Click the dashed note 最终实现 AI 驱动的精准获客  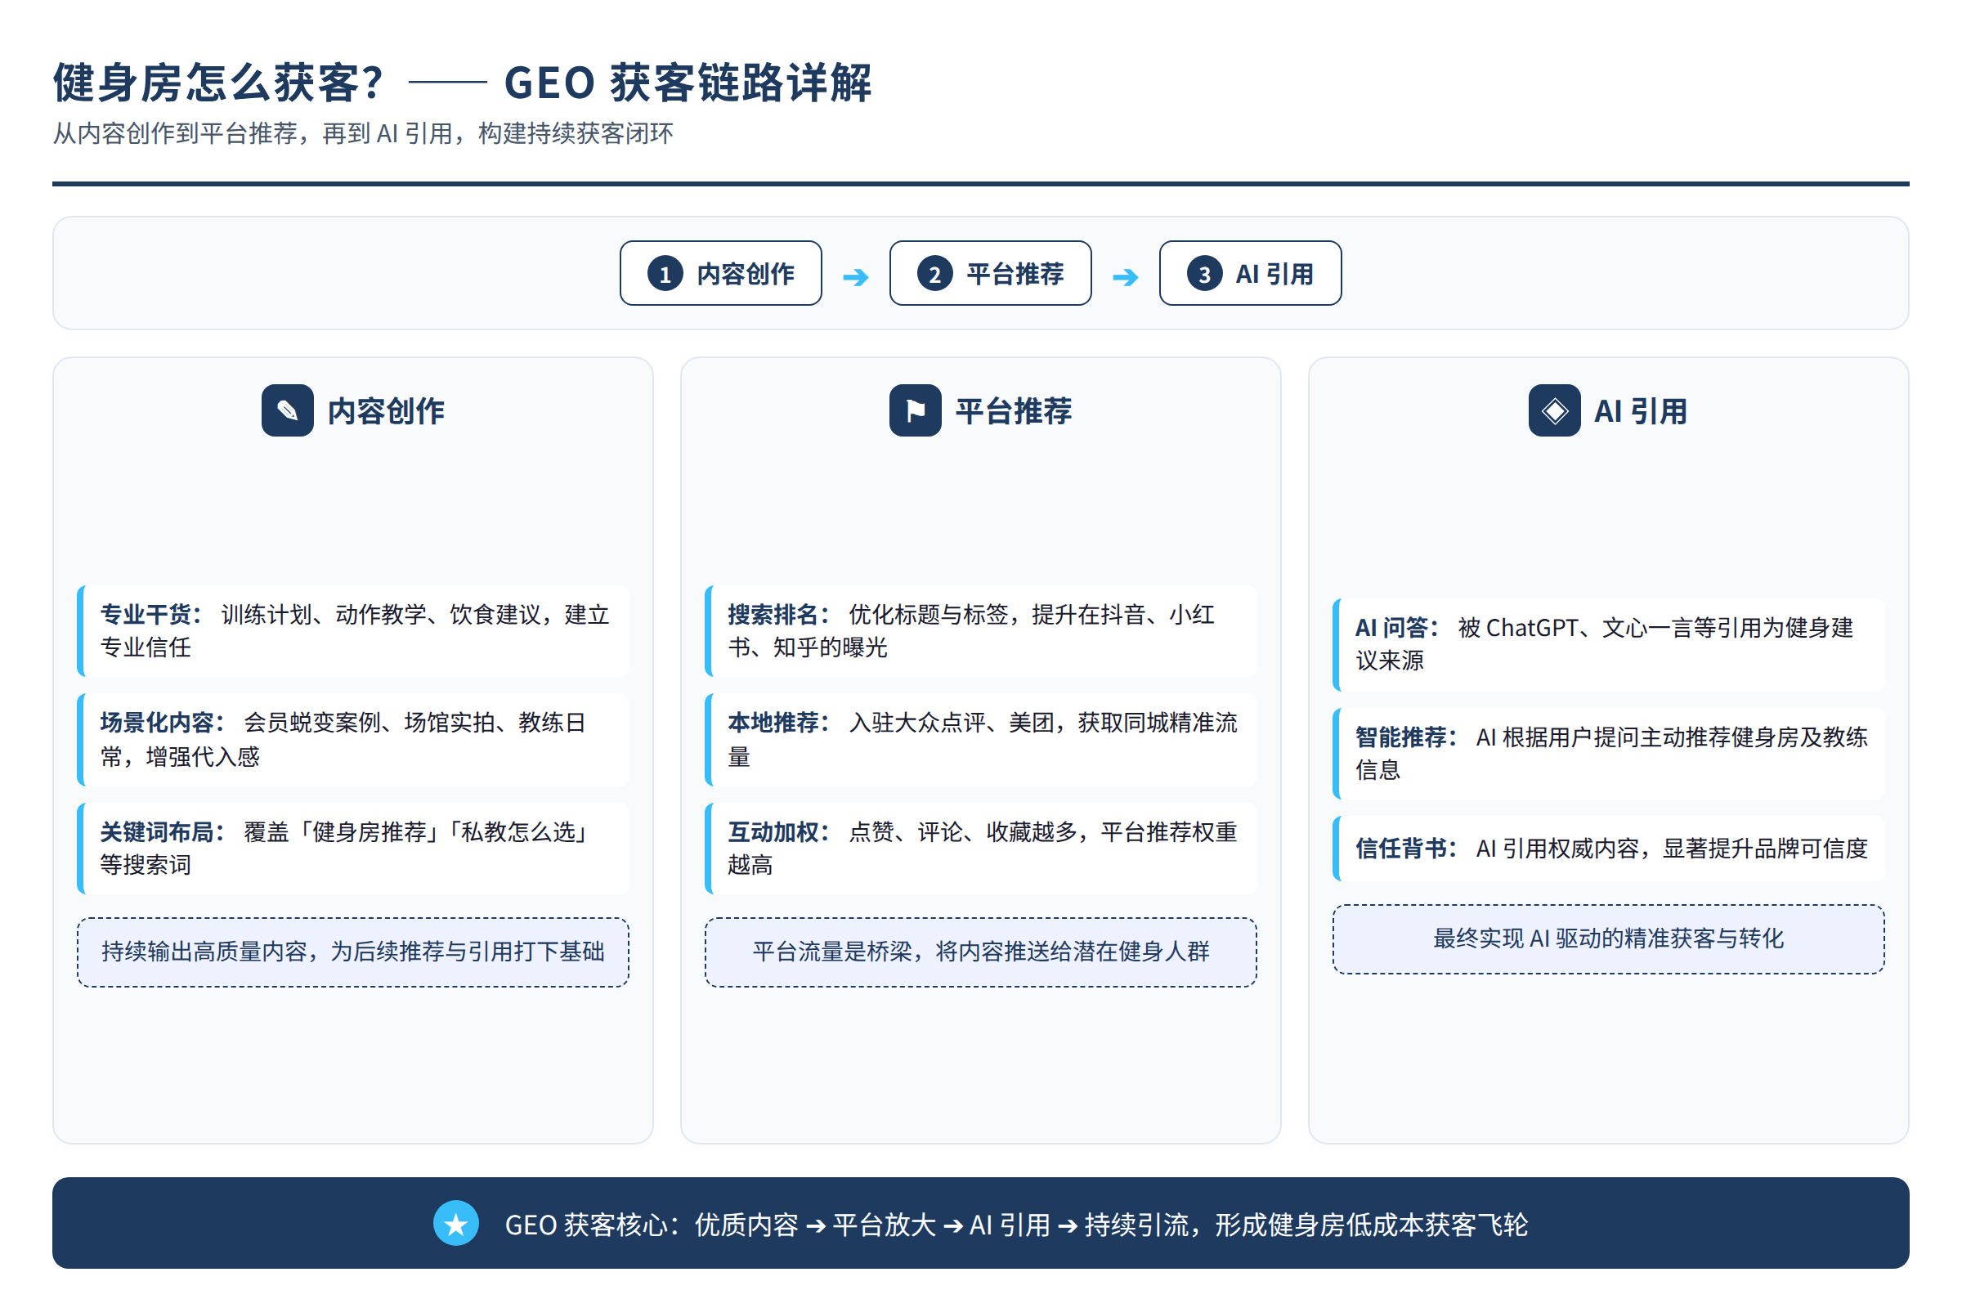coord(1607,938)
